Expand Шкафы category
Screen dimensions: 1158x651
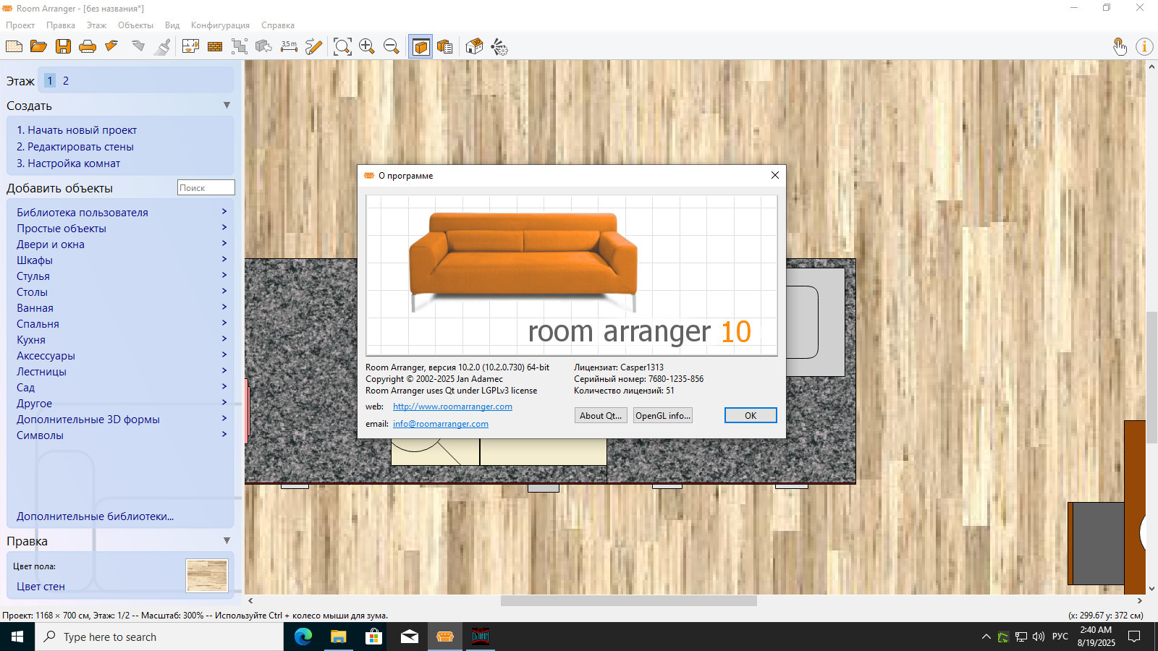[x=122, y=260]
